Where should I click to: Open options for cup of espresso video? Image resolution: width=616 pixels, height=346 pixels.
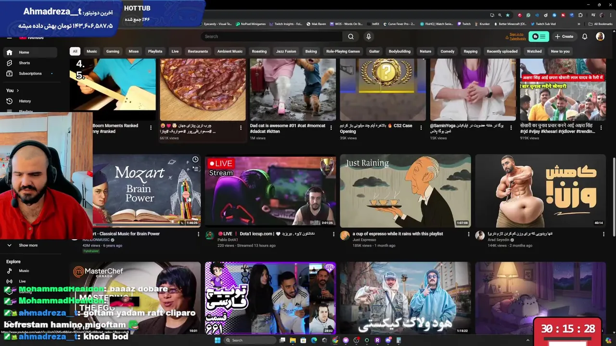468,234
